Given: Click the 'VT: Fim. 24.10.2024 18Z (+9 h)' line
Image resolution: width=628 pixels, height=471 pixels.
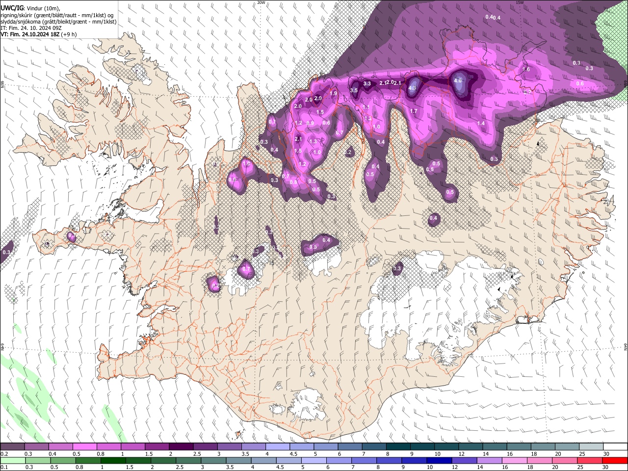Looking at the screenshot, I should (x=38, y=35).
